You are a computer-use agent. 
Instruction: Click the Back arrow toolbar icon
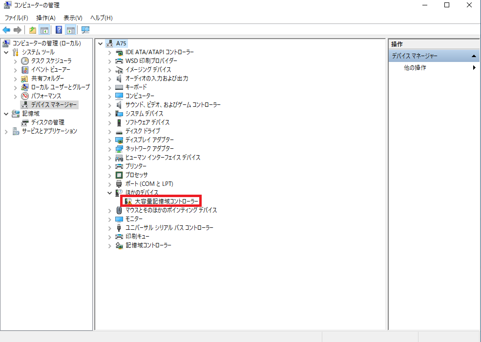6,30
